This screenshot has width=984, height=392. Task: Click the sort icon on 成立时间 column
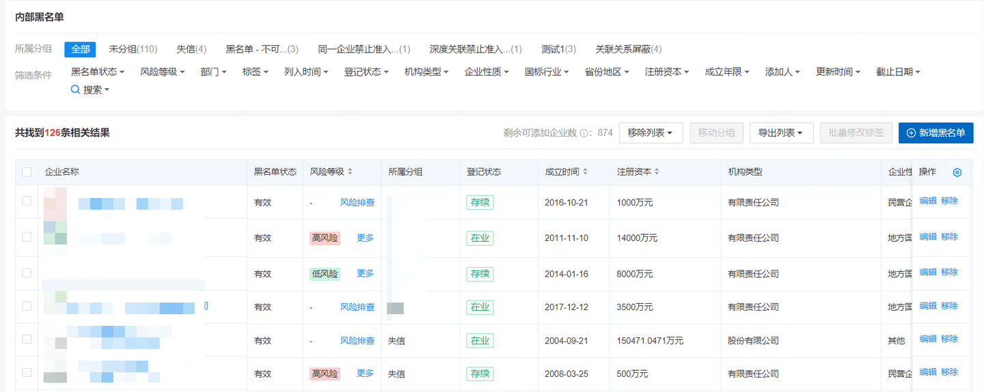pos(585,172)
